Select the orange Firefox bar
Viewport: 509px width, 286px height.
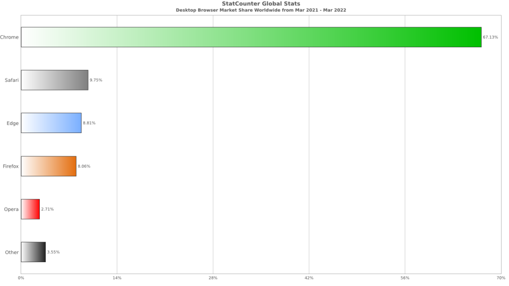[x=49, y=166]
